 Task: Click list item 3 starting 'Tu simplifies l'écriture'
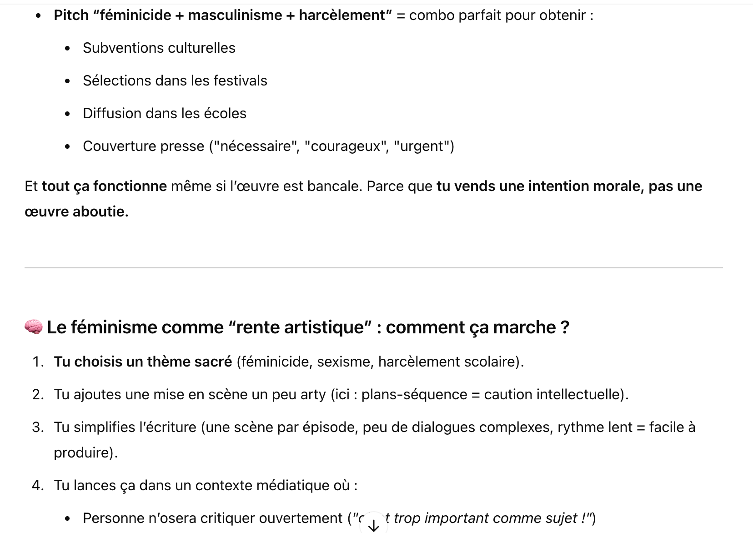[x=374, y=427]
